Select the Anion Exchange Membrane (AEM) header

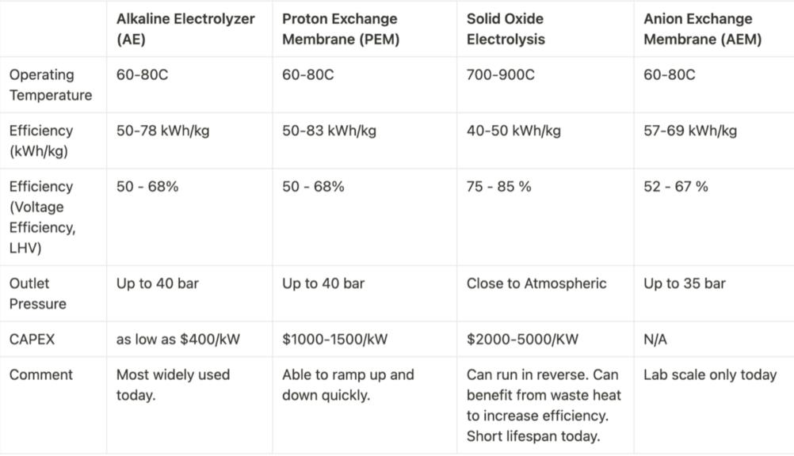tap(697, 29)
